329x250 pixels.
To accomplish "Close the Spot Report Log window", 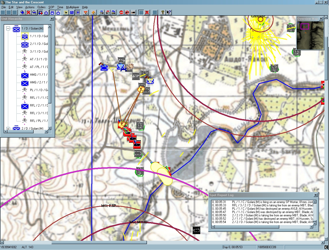I will 316,195.
